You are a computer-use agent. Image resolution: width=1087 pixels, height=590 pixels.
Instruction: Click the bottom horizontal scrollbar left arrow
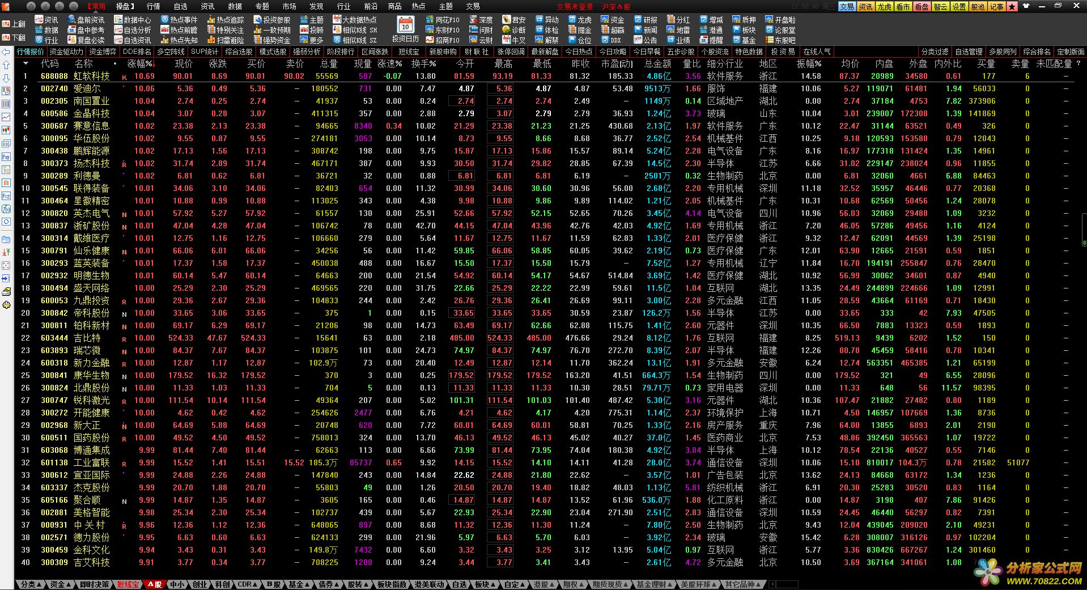[x=772, y=584]
